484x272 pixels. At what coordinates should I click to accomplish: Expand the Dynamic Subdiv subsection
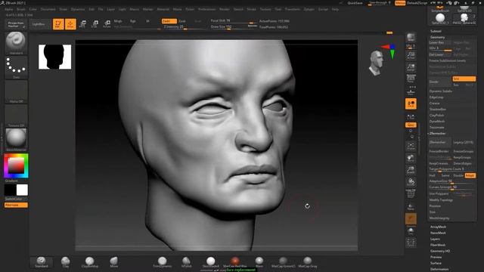tap(440, 91)
